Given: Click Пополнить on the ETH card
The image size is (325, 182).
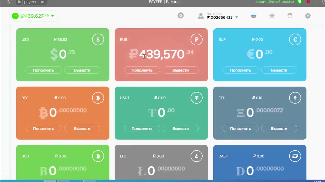Looking at the screenshot, I should [240, 129].
